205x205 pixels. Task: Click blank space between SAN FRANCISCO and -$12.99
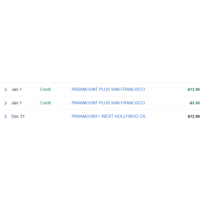click(x=166, y=89)
